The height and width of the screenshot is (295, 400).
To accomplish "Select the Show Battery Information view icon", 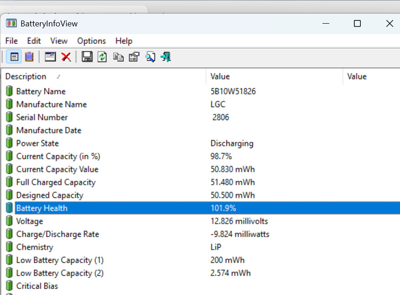I will tap(14, 57).
